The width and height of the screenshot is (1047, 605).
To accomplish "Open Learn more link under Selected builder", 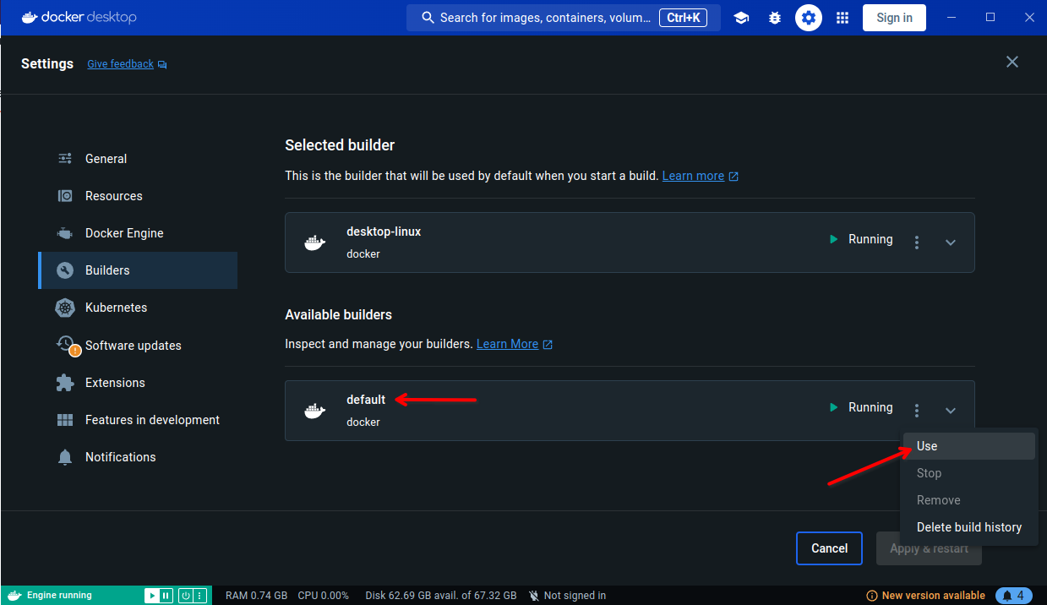I will pos(693,176).
